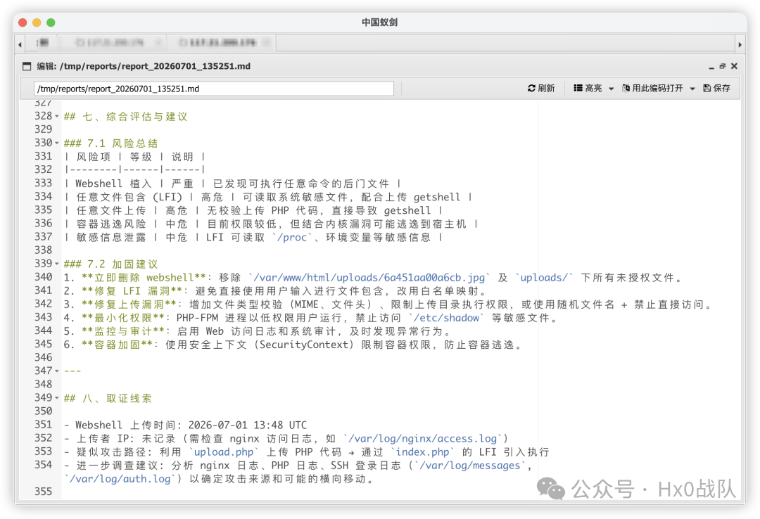The height and width of the screenshot is (519, 760).
Task: Click line number 346 in the gutter
Action: (43, 358)
